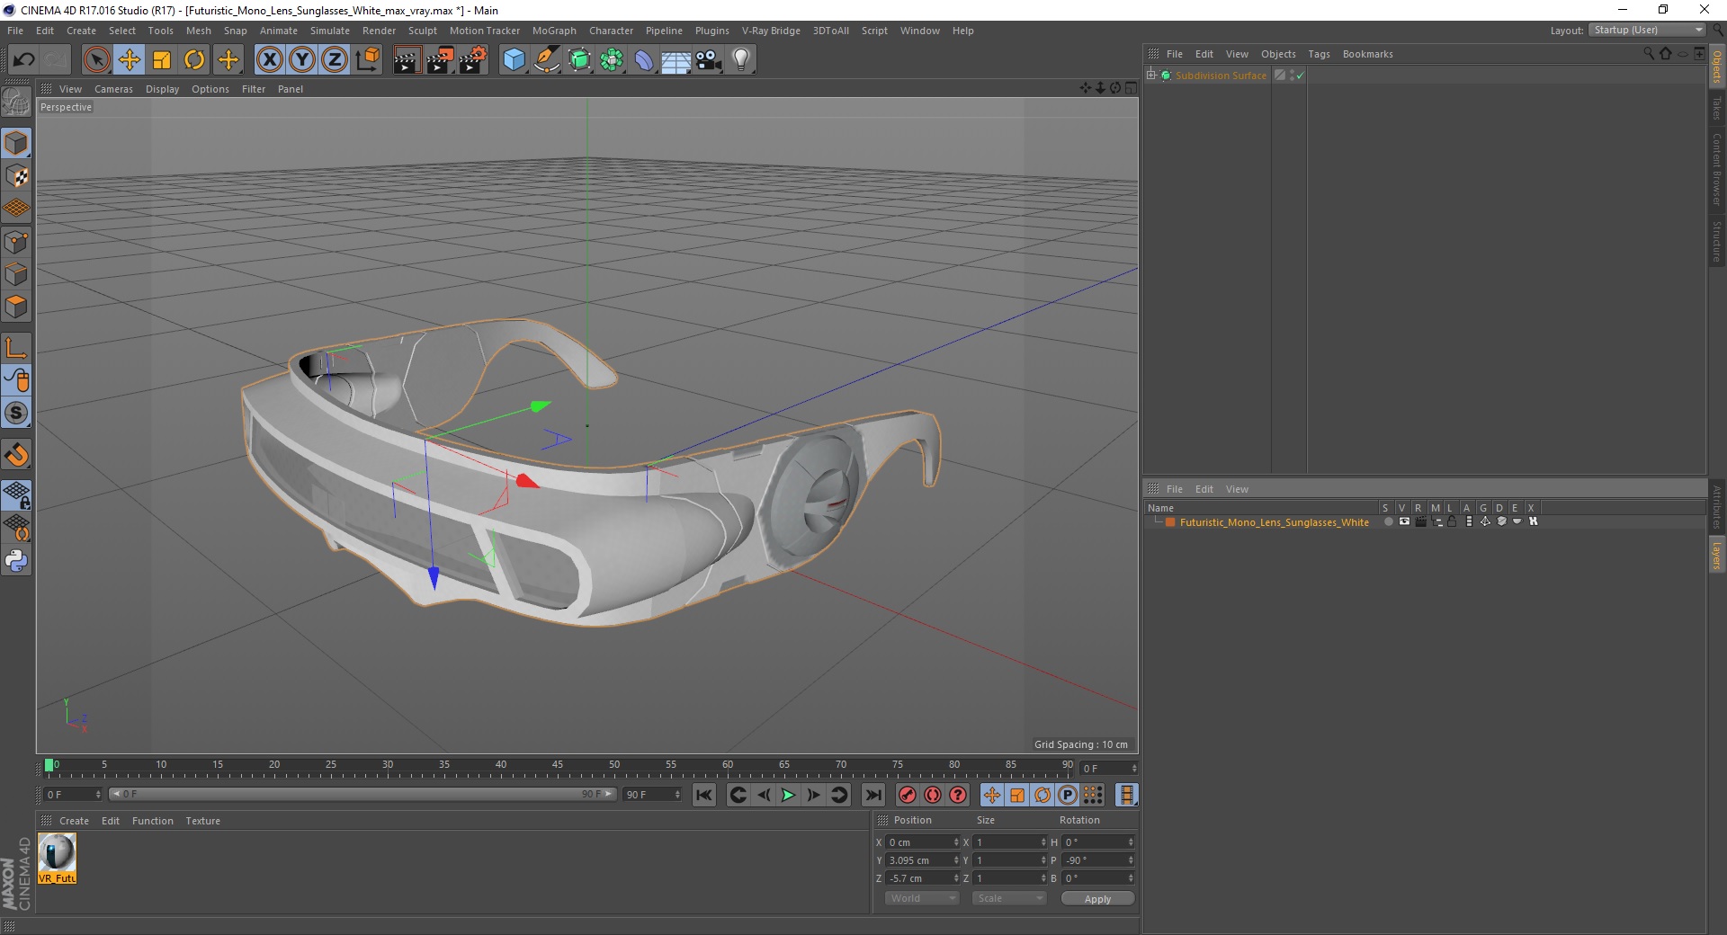The image size is (1727, 935).
Task: Toggle the Autokeying button
Action: click(x=933, y=795)
